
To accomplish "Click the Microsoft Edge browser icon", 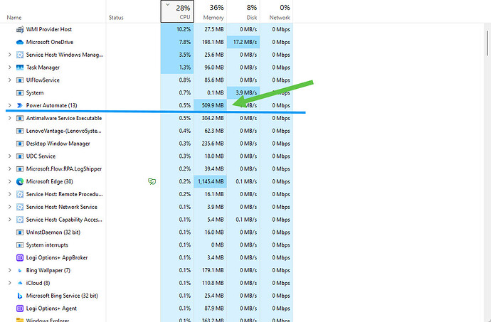I will (x=20, y=181).
